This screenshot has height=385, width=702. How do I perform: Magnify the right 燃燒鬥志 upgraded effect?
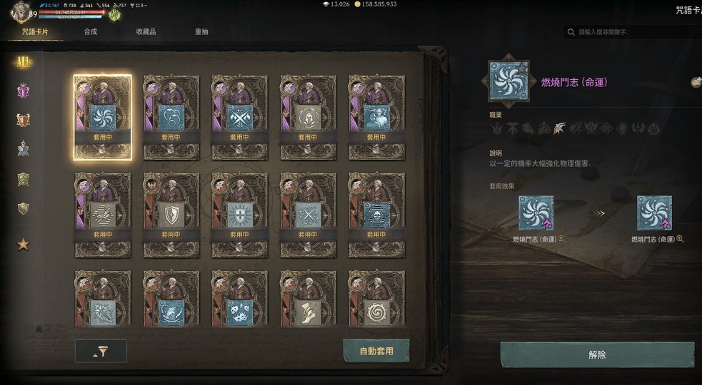(680, 240)
